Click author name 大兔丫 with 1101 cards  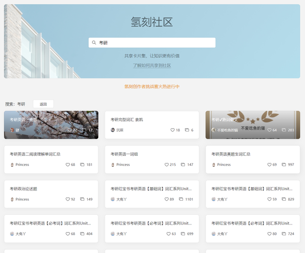tap(121, 199)
